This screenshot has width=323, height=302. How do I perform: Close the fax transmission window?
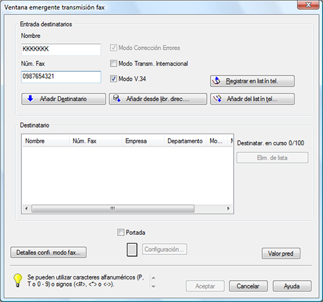[308, 5]
